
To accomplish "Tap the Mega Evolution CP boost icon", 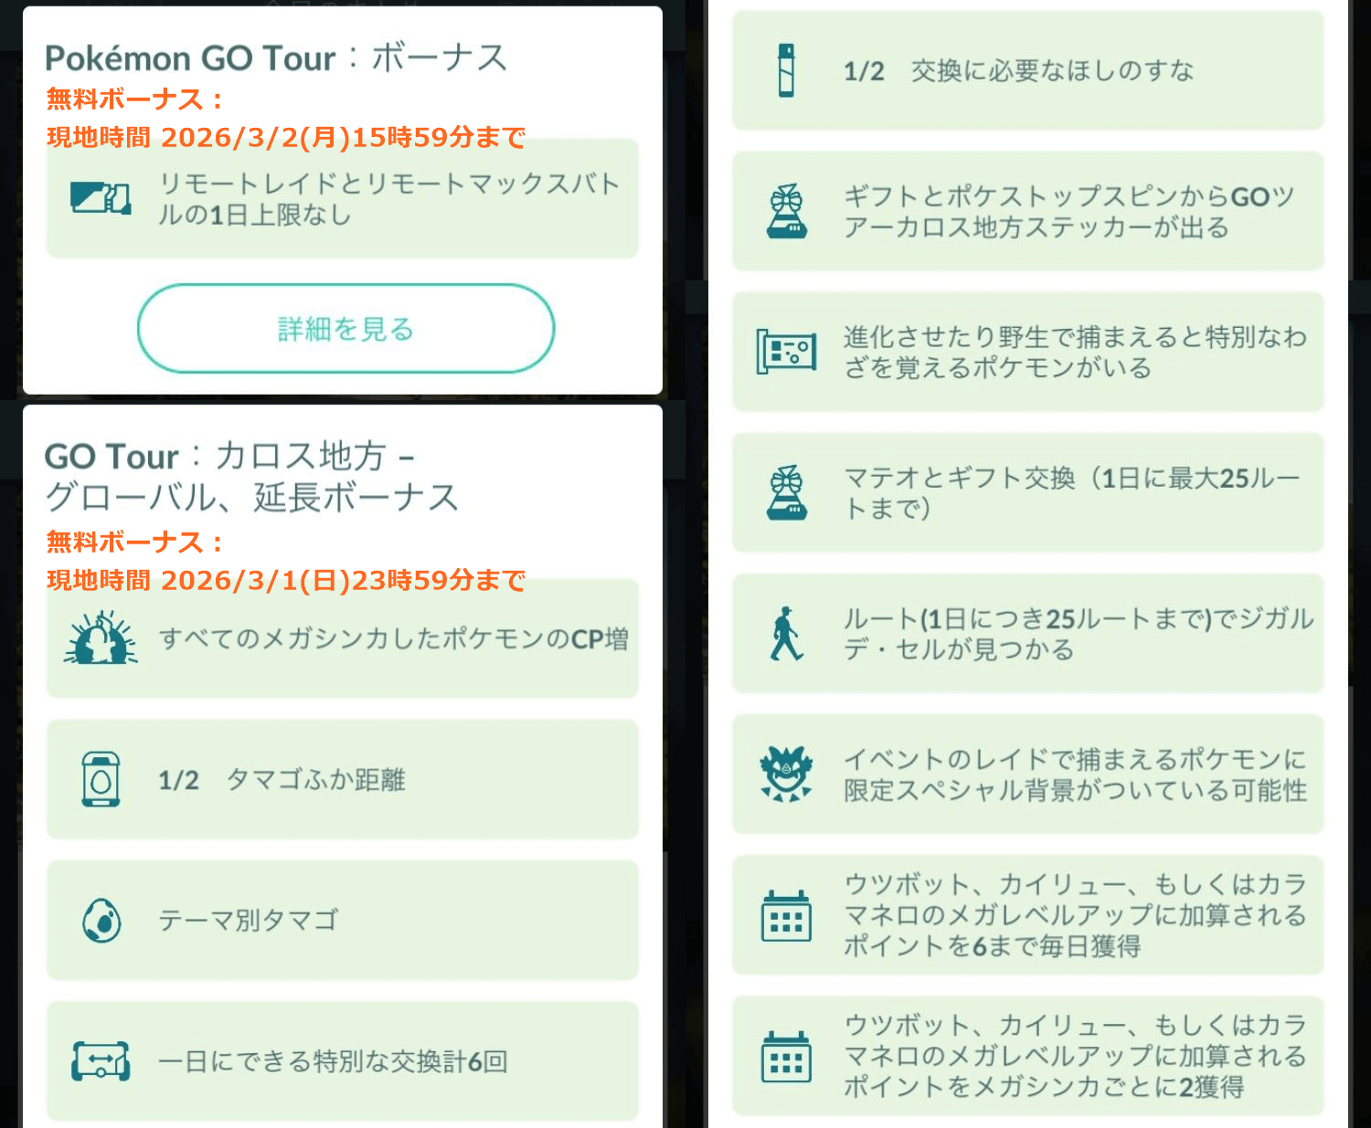I will [101, 638].
